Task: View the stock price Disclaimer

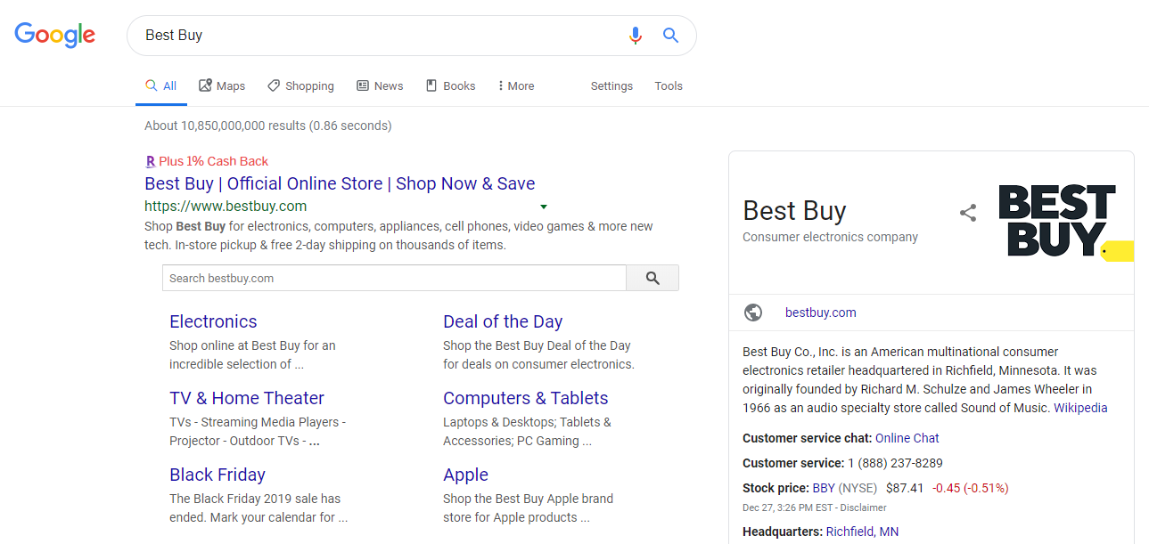Action: pos(861,507)
